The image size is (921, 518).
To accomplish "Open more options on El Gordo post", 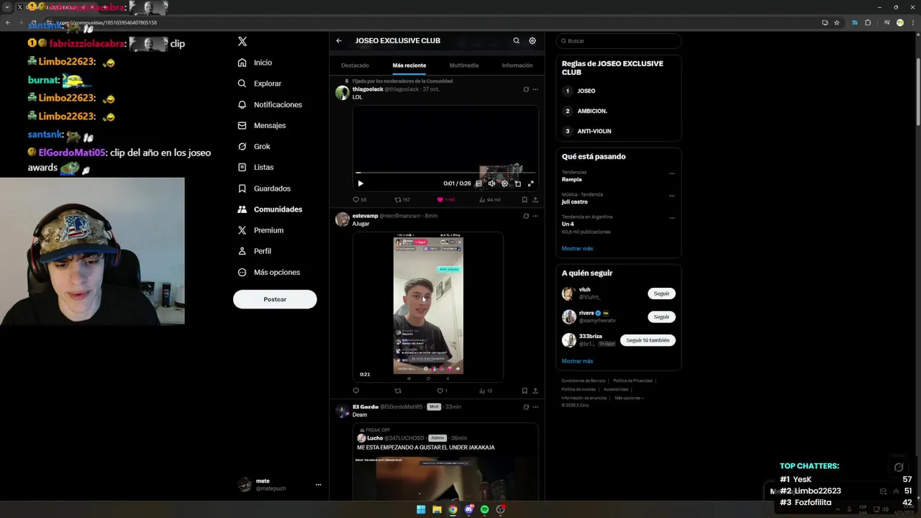I will (535, 406).
